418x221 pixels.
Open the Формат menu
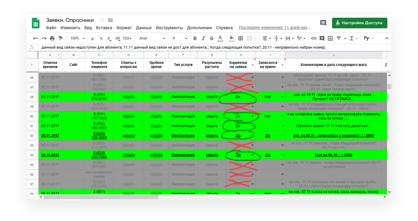point(124,28)
